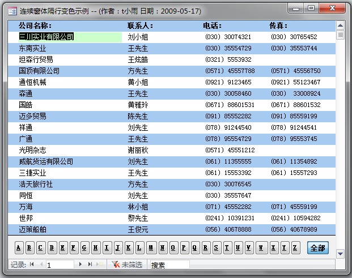Filter companies by letter I
This screenshot has width=352, height=278.
pyautogui.click(x=107, y=248)
